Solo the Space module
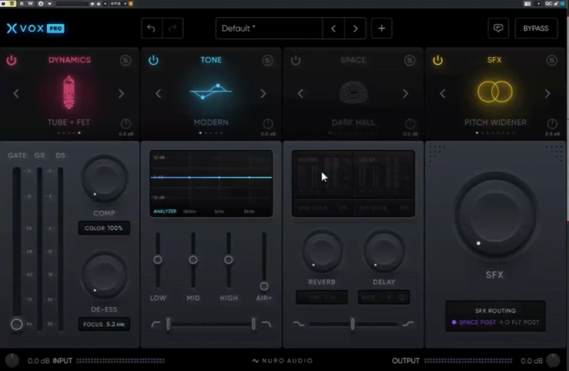569x371 pixels. (410, 60)
